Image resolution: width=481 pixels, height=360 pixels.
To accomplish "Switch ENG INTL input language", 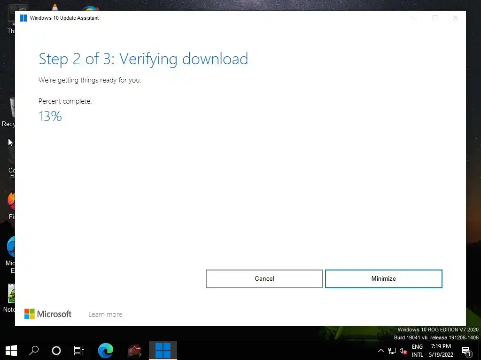I will pos(417,351).
